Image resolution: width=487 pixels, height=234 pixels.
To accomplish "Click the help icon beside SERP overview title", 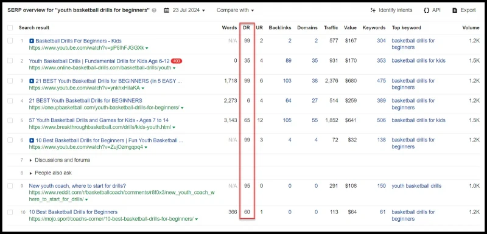I will pos(155,10).
